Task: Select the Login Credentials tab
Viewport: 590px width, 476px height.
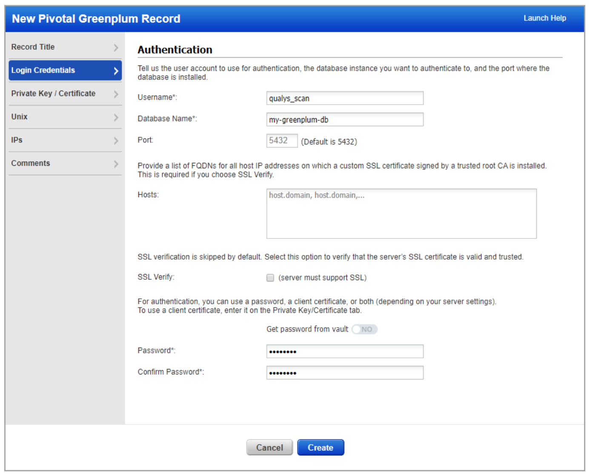Action: 65,70
